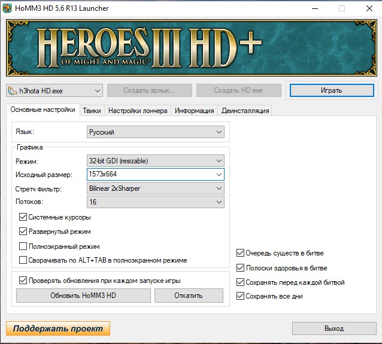Click the disabled Создать ярлык button
This screenshot has width=382, height=344.
[x=150, y=90]
